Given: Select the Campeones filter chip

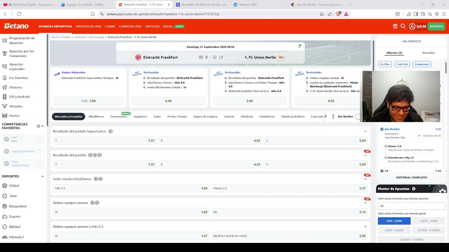Looking at the screenshot, I should point(422,64).
